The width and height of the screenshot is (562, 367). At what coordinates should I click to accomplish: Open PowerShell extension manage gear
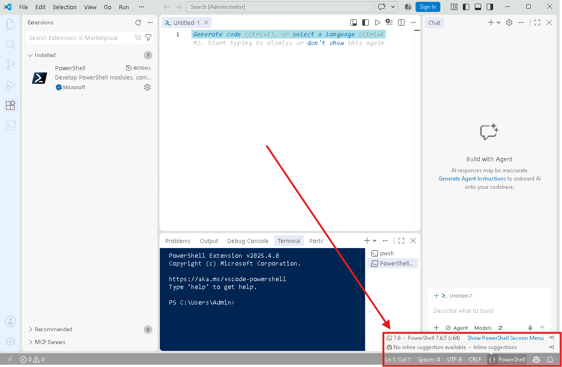point(147,87)
